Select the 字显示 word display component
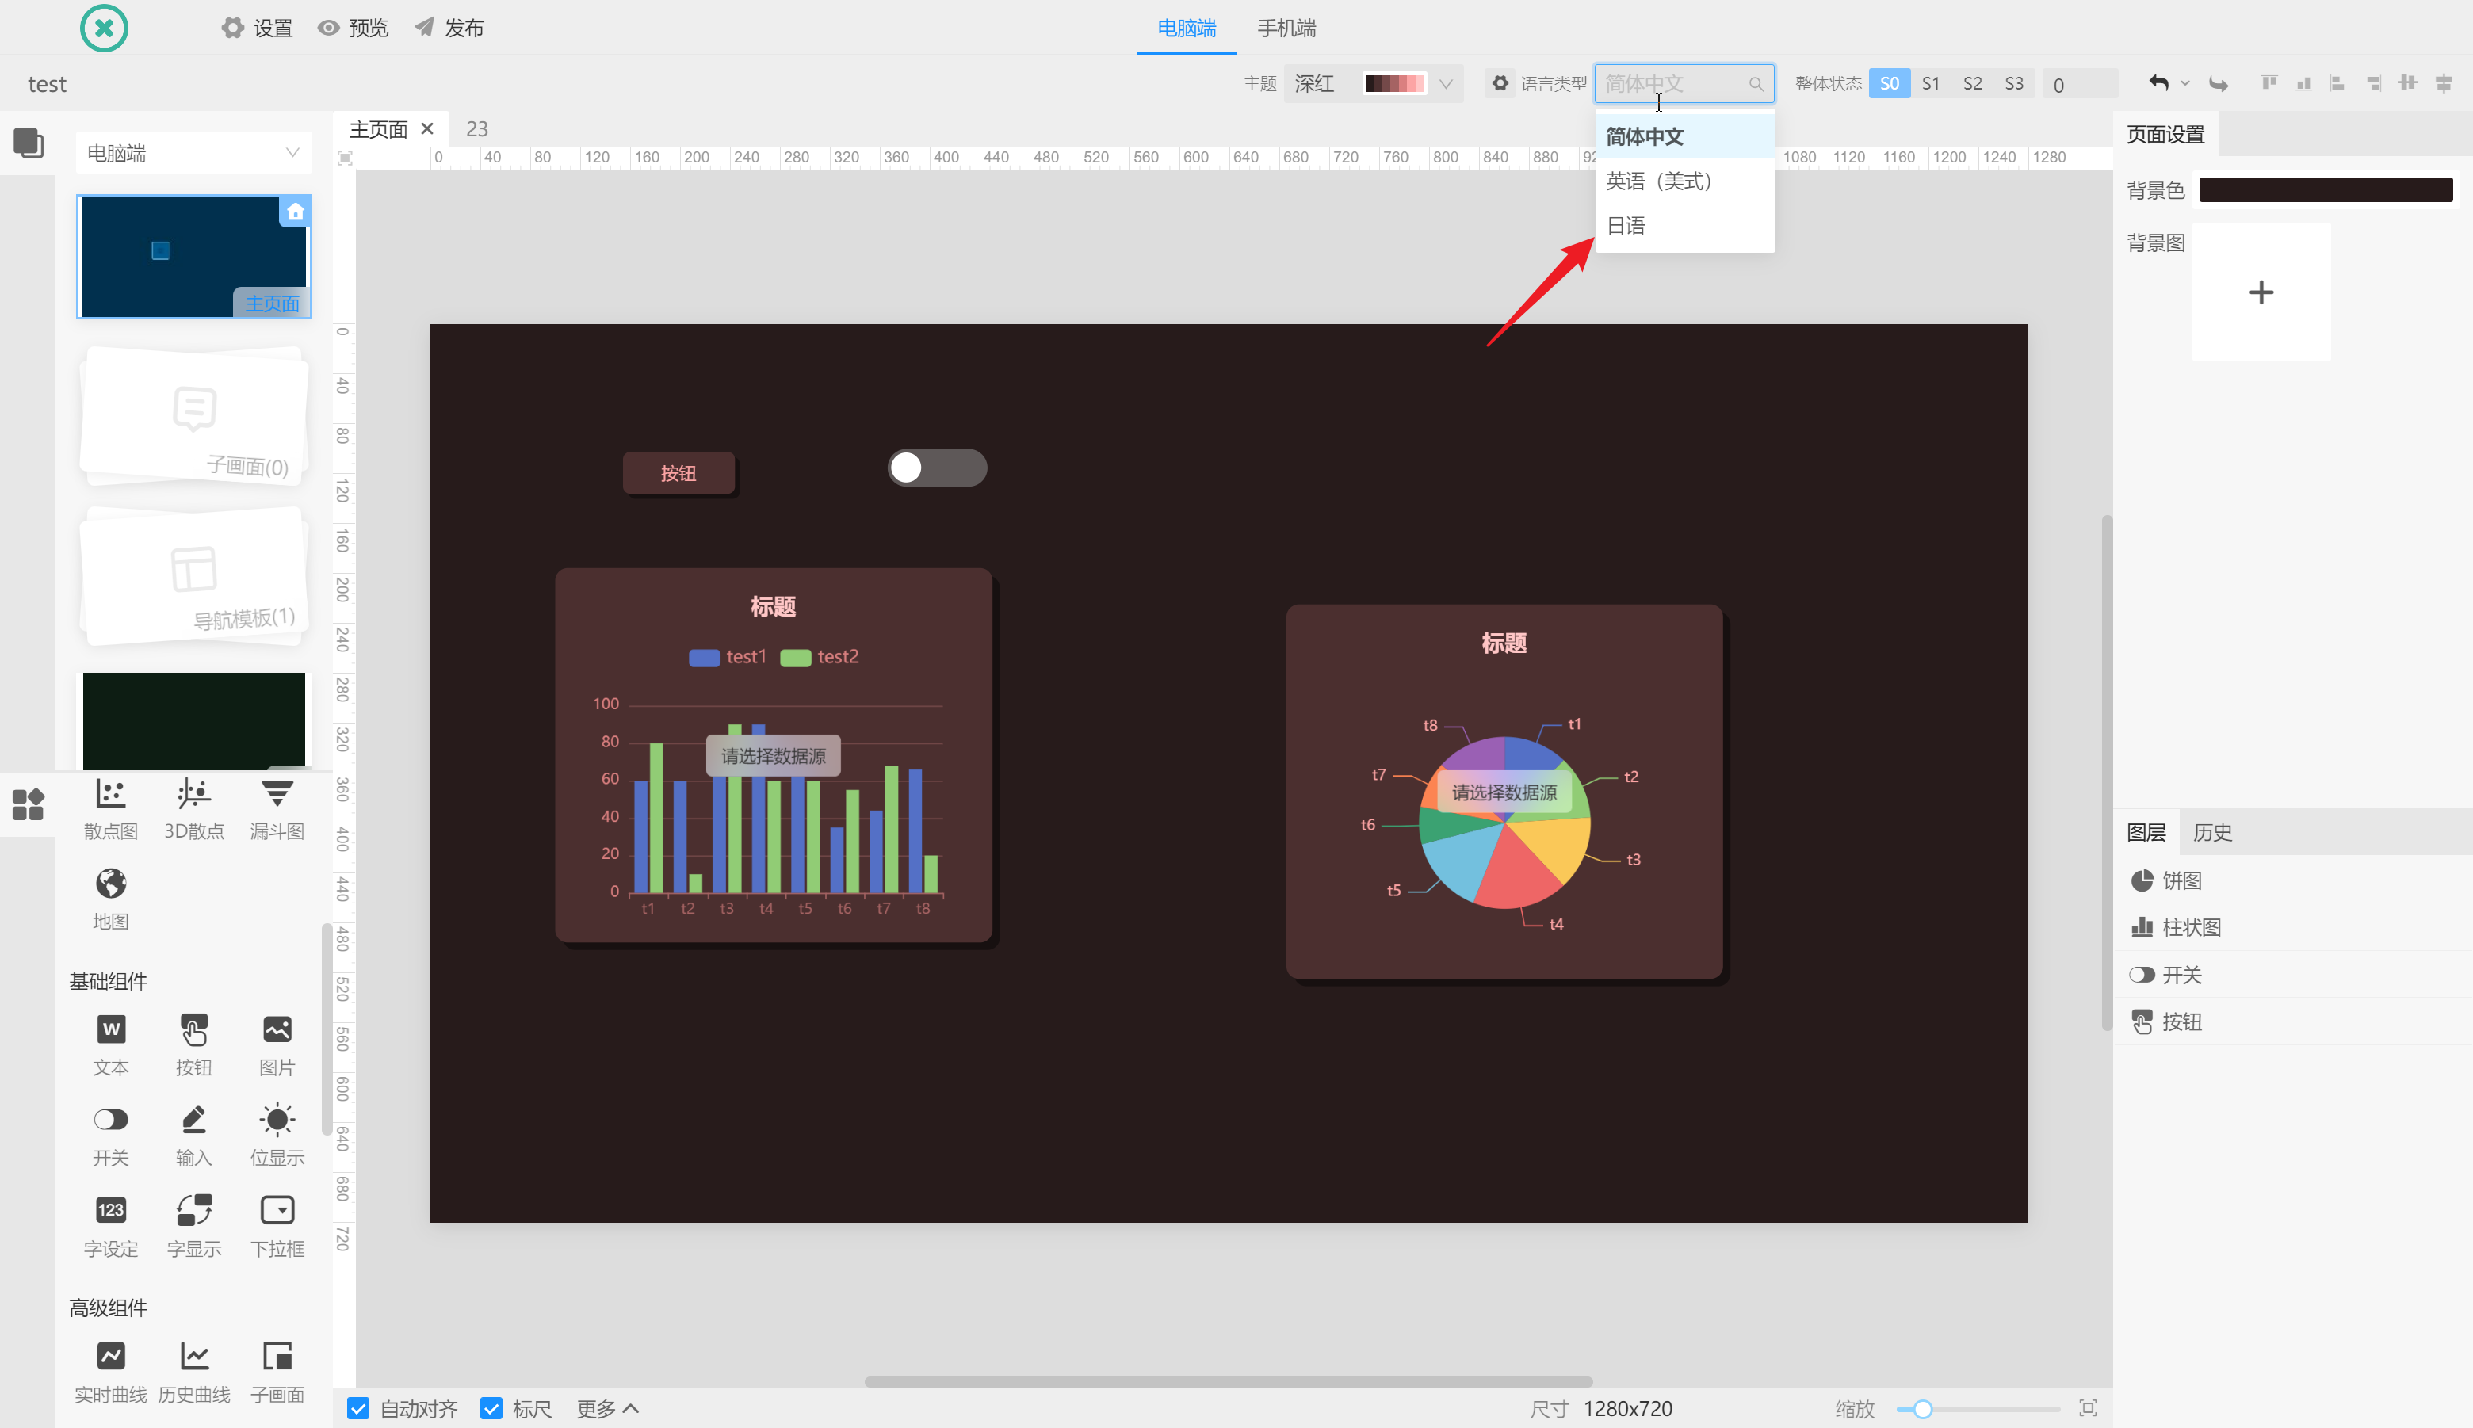The image size is (2473, 1428). coord(194,1227)
